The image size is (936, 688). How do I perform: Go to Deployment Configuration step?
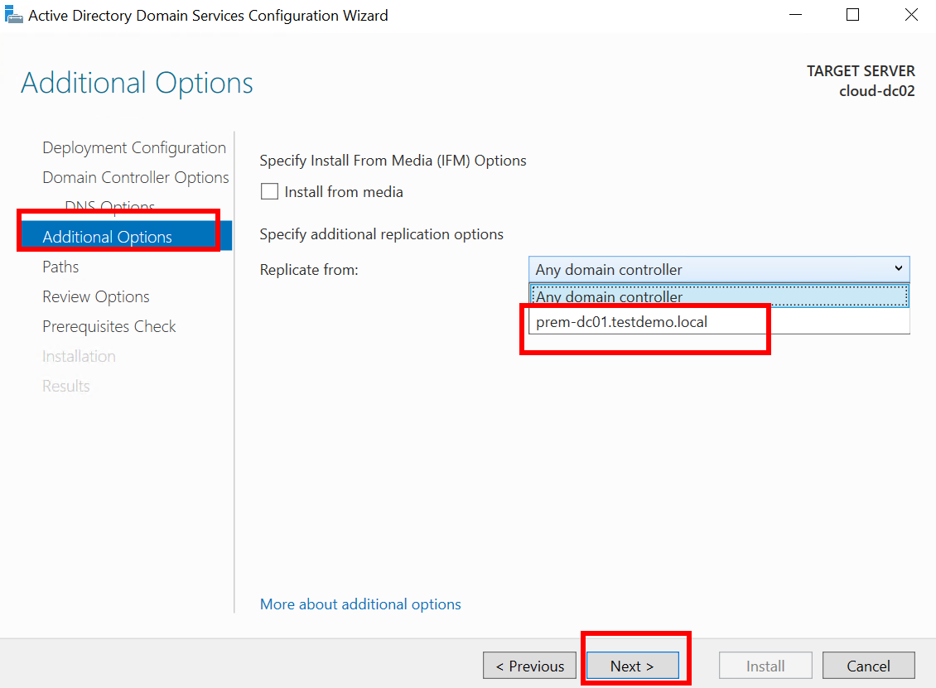pyautogui.click(x=134, y=147)
